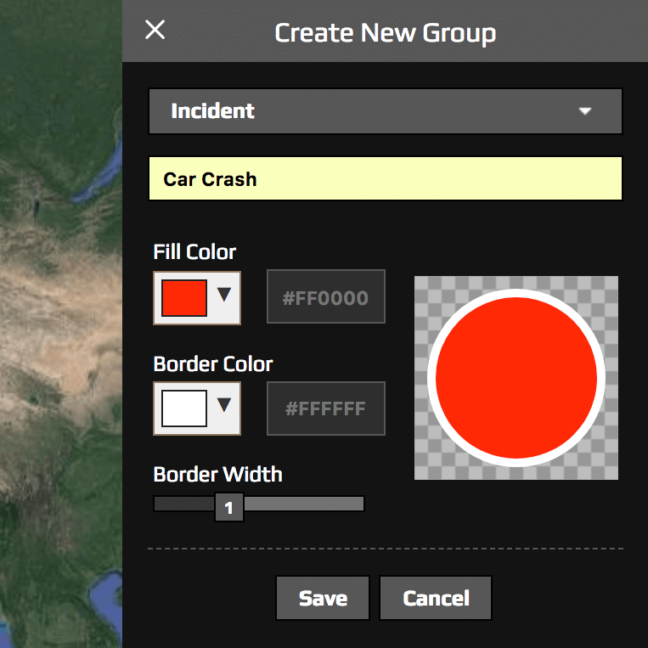The height and width of the screenshot is (648, 648).
Task: Expand the fill color picker arrow
Action: [x=224, y=295]
